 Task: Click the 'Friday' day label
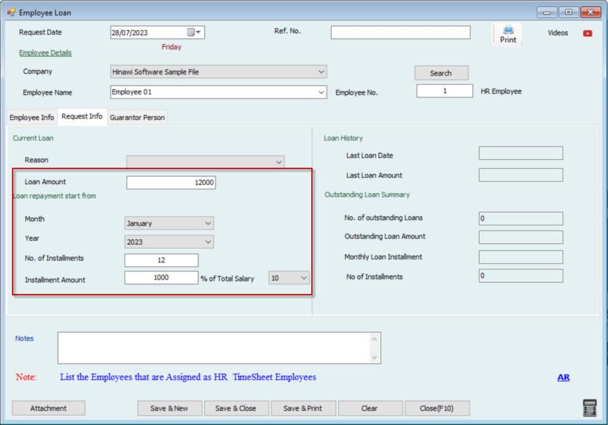pos(172,47)
